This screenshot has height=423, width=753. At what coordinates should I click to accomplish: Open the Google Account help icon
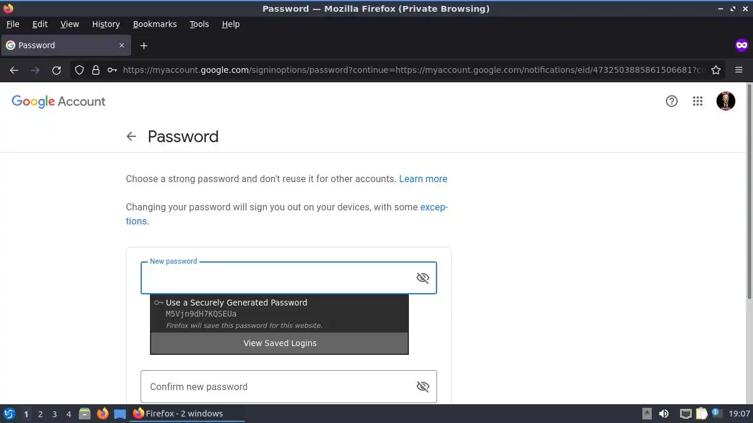point(672,101)
